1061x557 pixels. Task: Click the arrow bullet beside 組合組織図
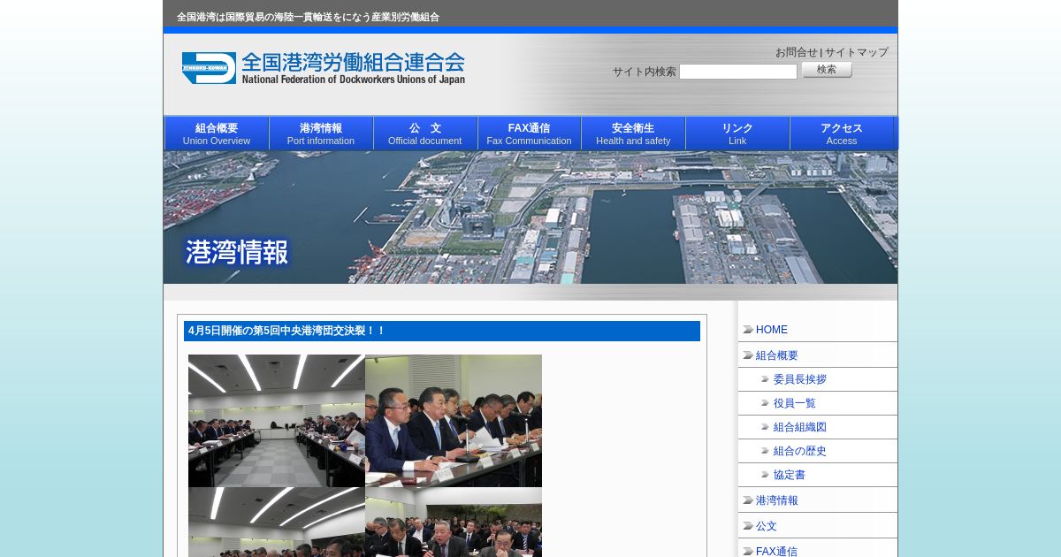click(766, 427)
